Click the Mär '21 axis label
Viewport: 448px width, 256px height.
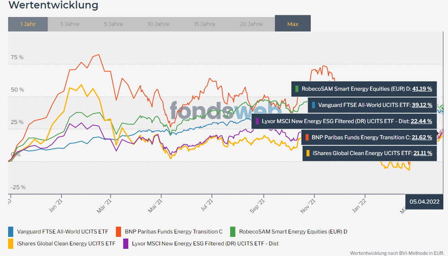click(104, 206)
